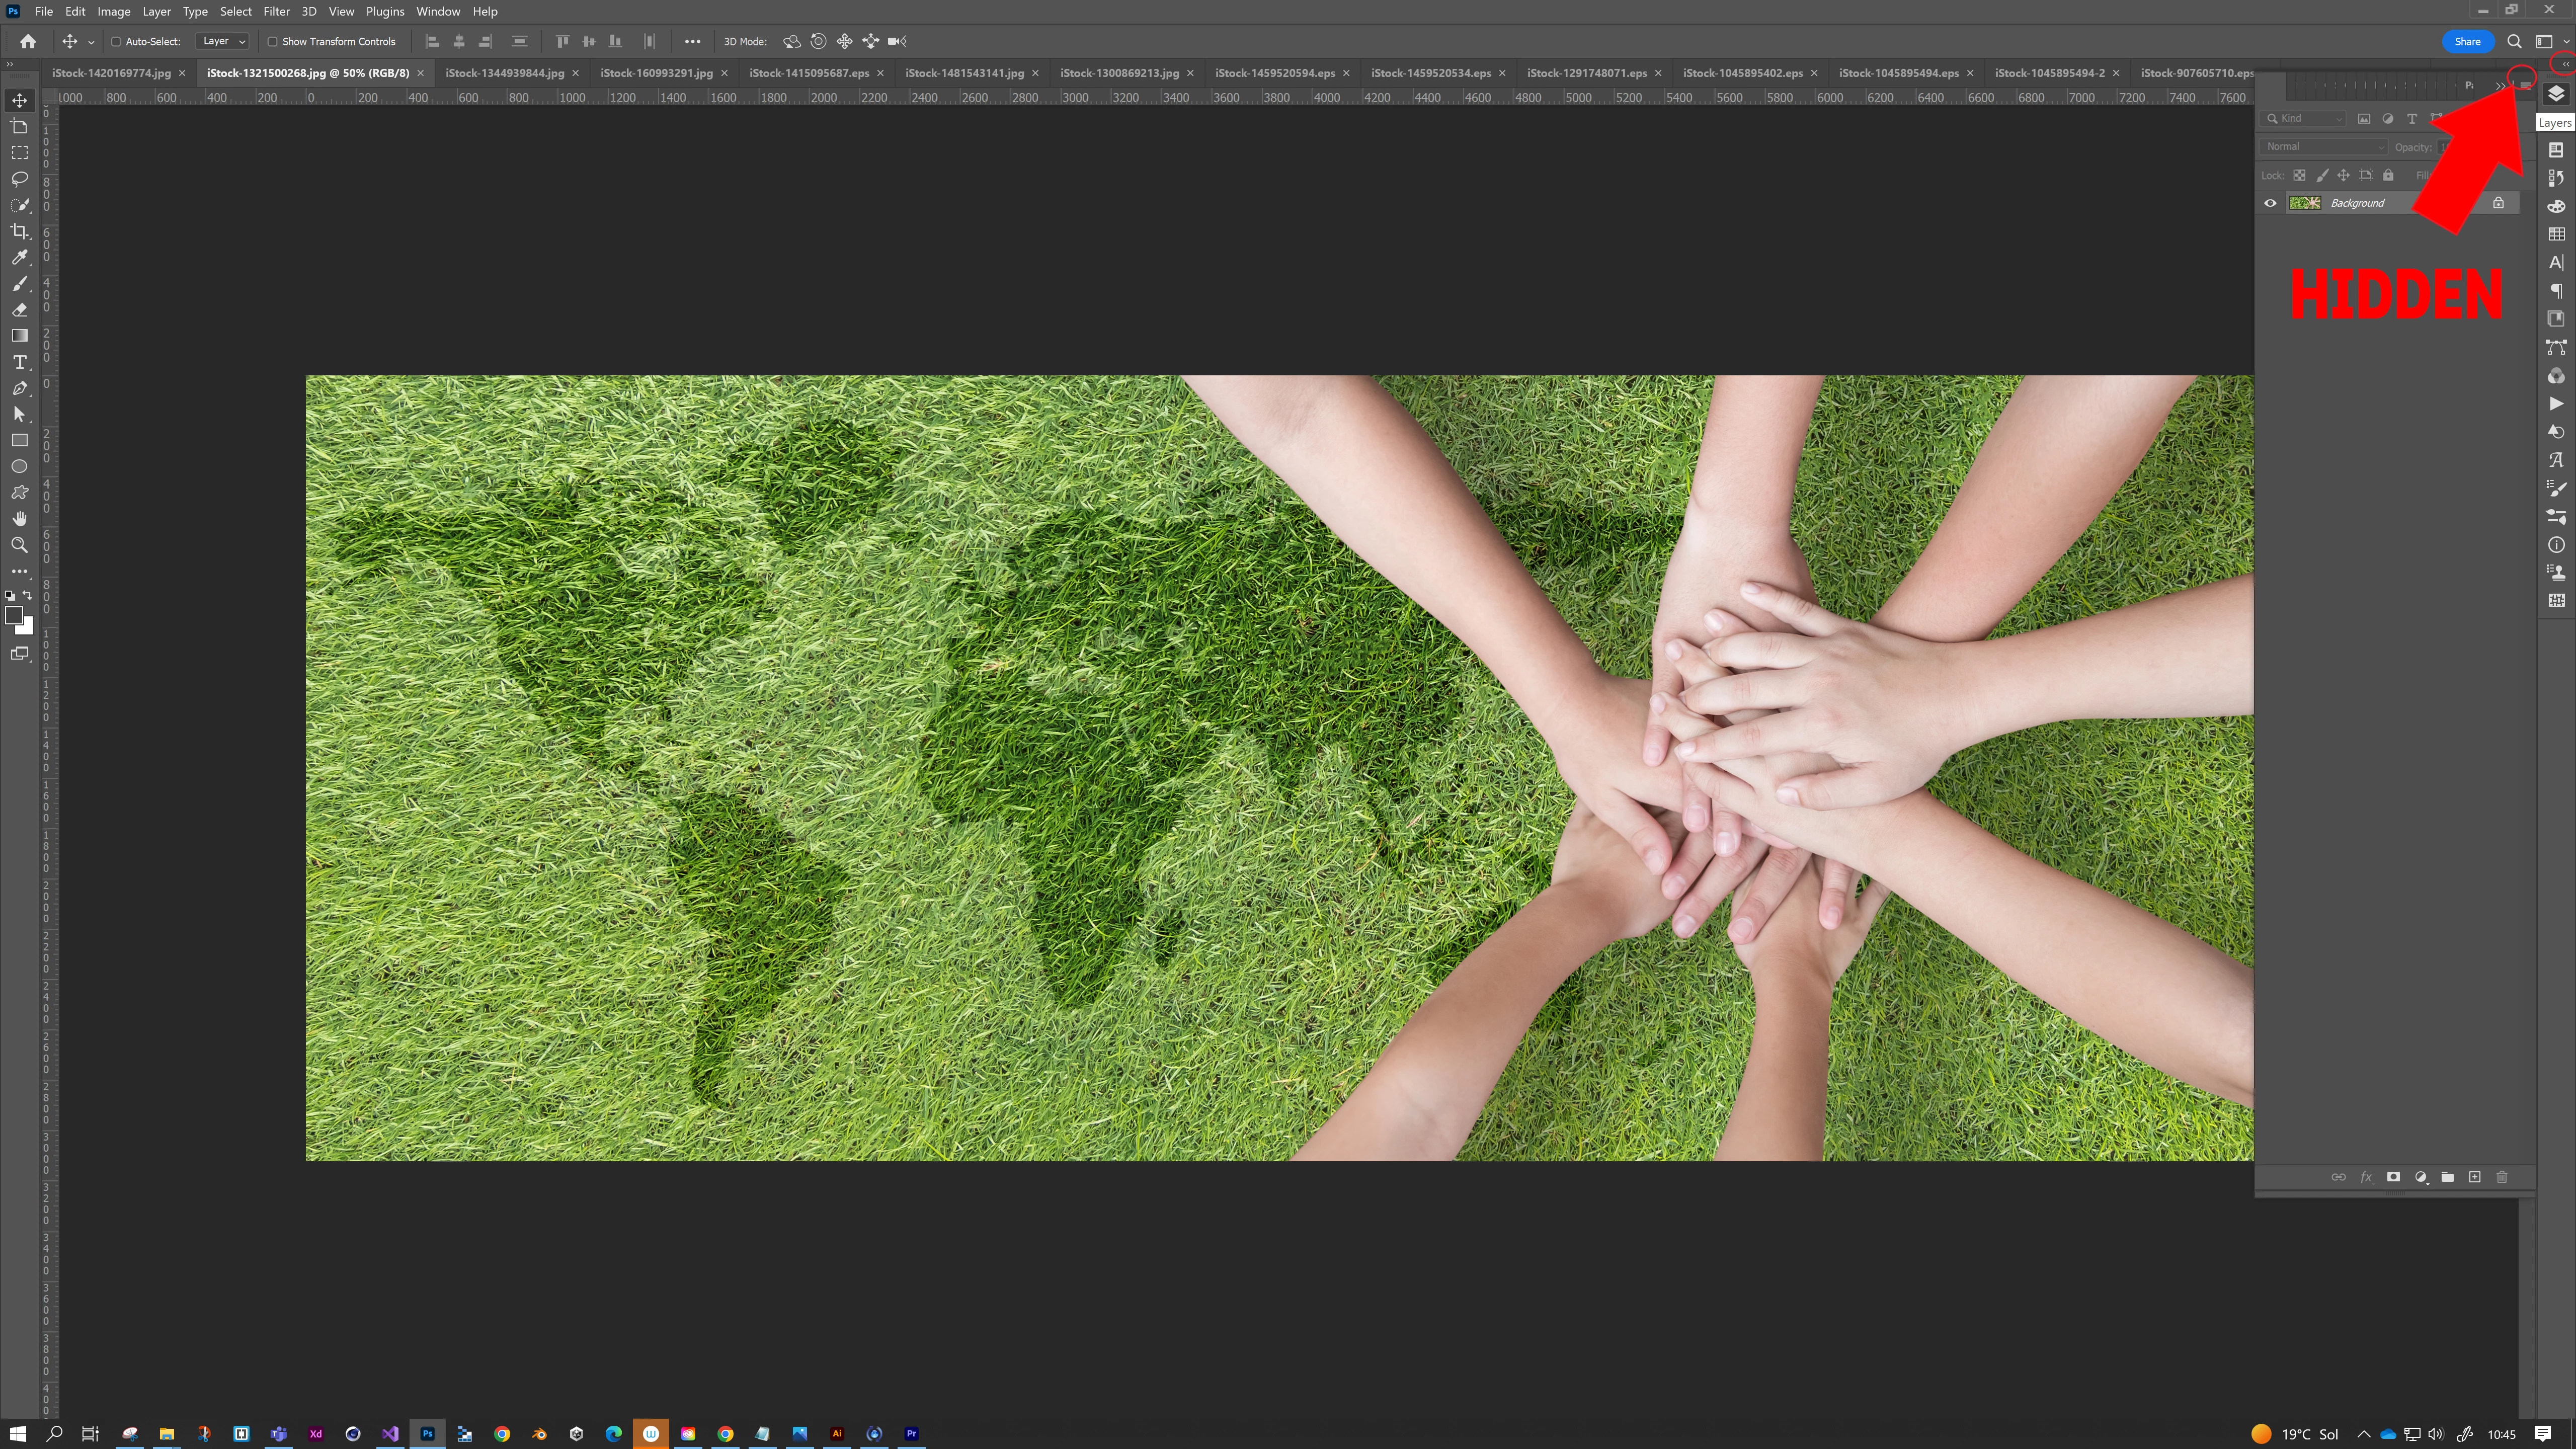This screenshot has height=1449, width=2576.
Task: Switch to iStock-1344939844.jpg tab
Action: [504, 73]
